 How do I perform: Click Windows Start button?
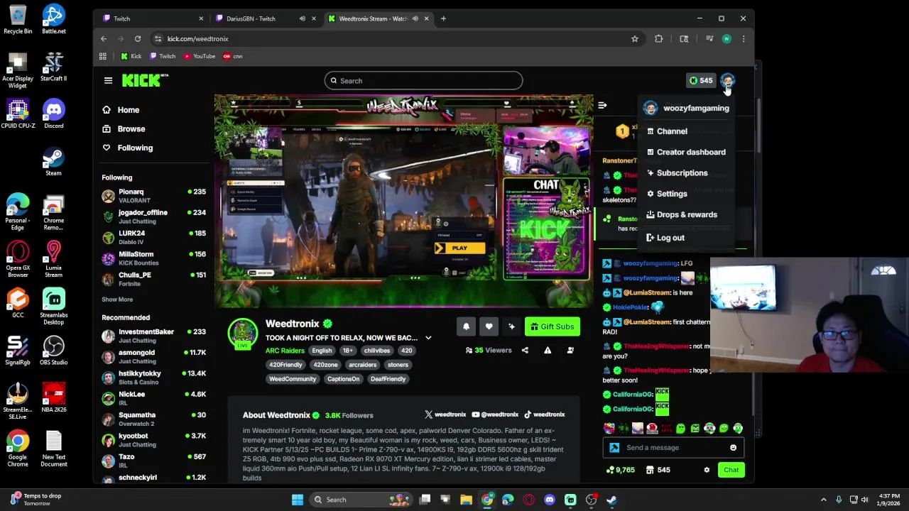298,500
